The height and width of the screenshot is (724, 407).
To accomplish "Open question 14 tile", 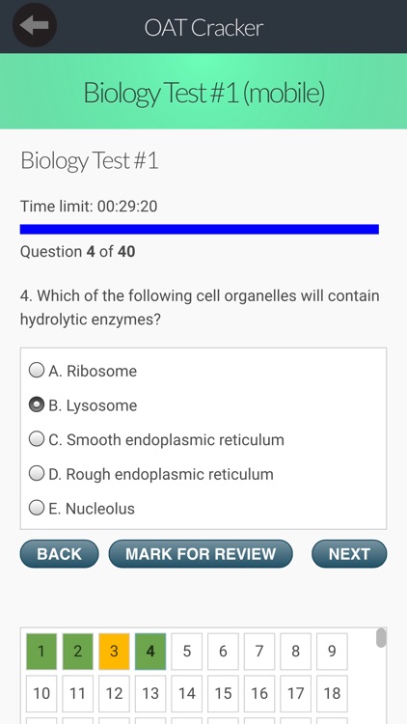I will [x=186, y=693].
